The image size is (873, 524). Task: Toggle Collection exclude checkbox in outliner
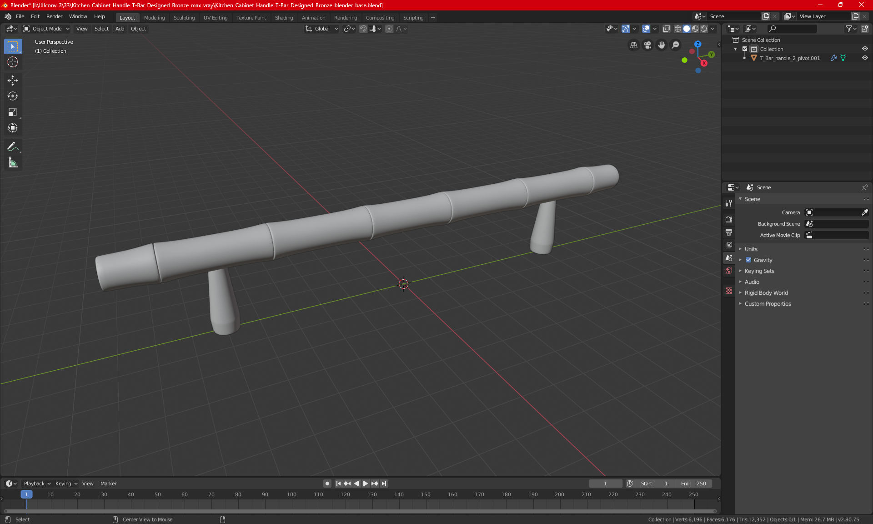pyautogui.click(x=745, y=49)
